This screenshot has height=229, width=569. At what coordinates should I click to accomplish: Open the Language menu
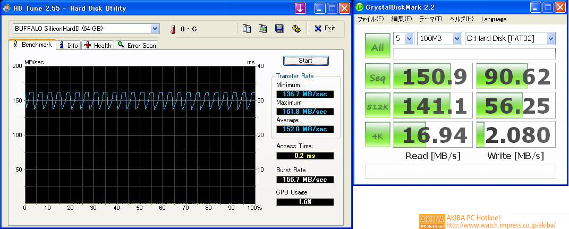tap(494, 19)
